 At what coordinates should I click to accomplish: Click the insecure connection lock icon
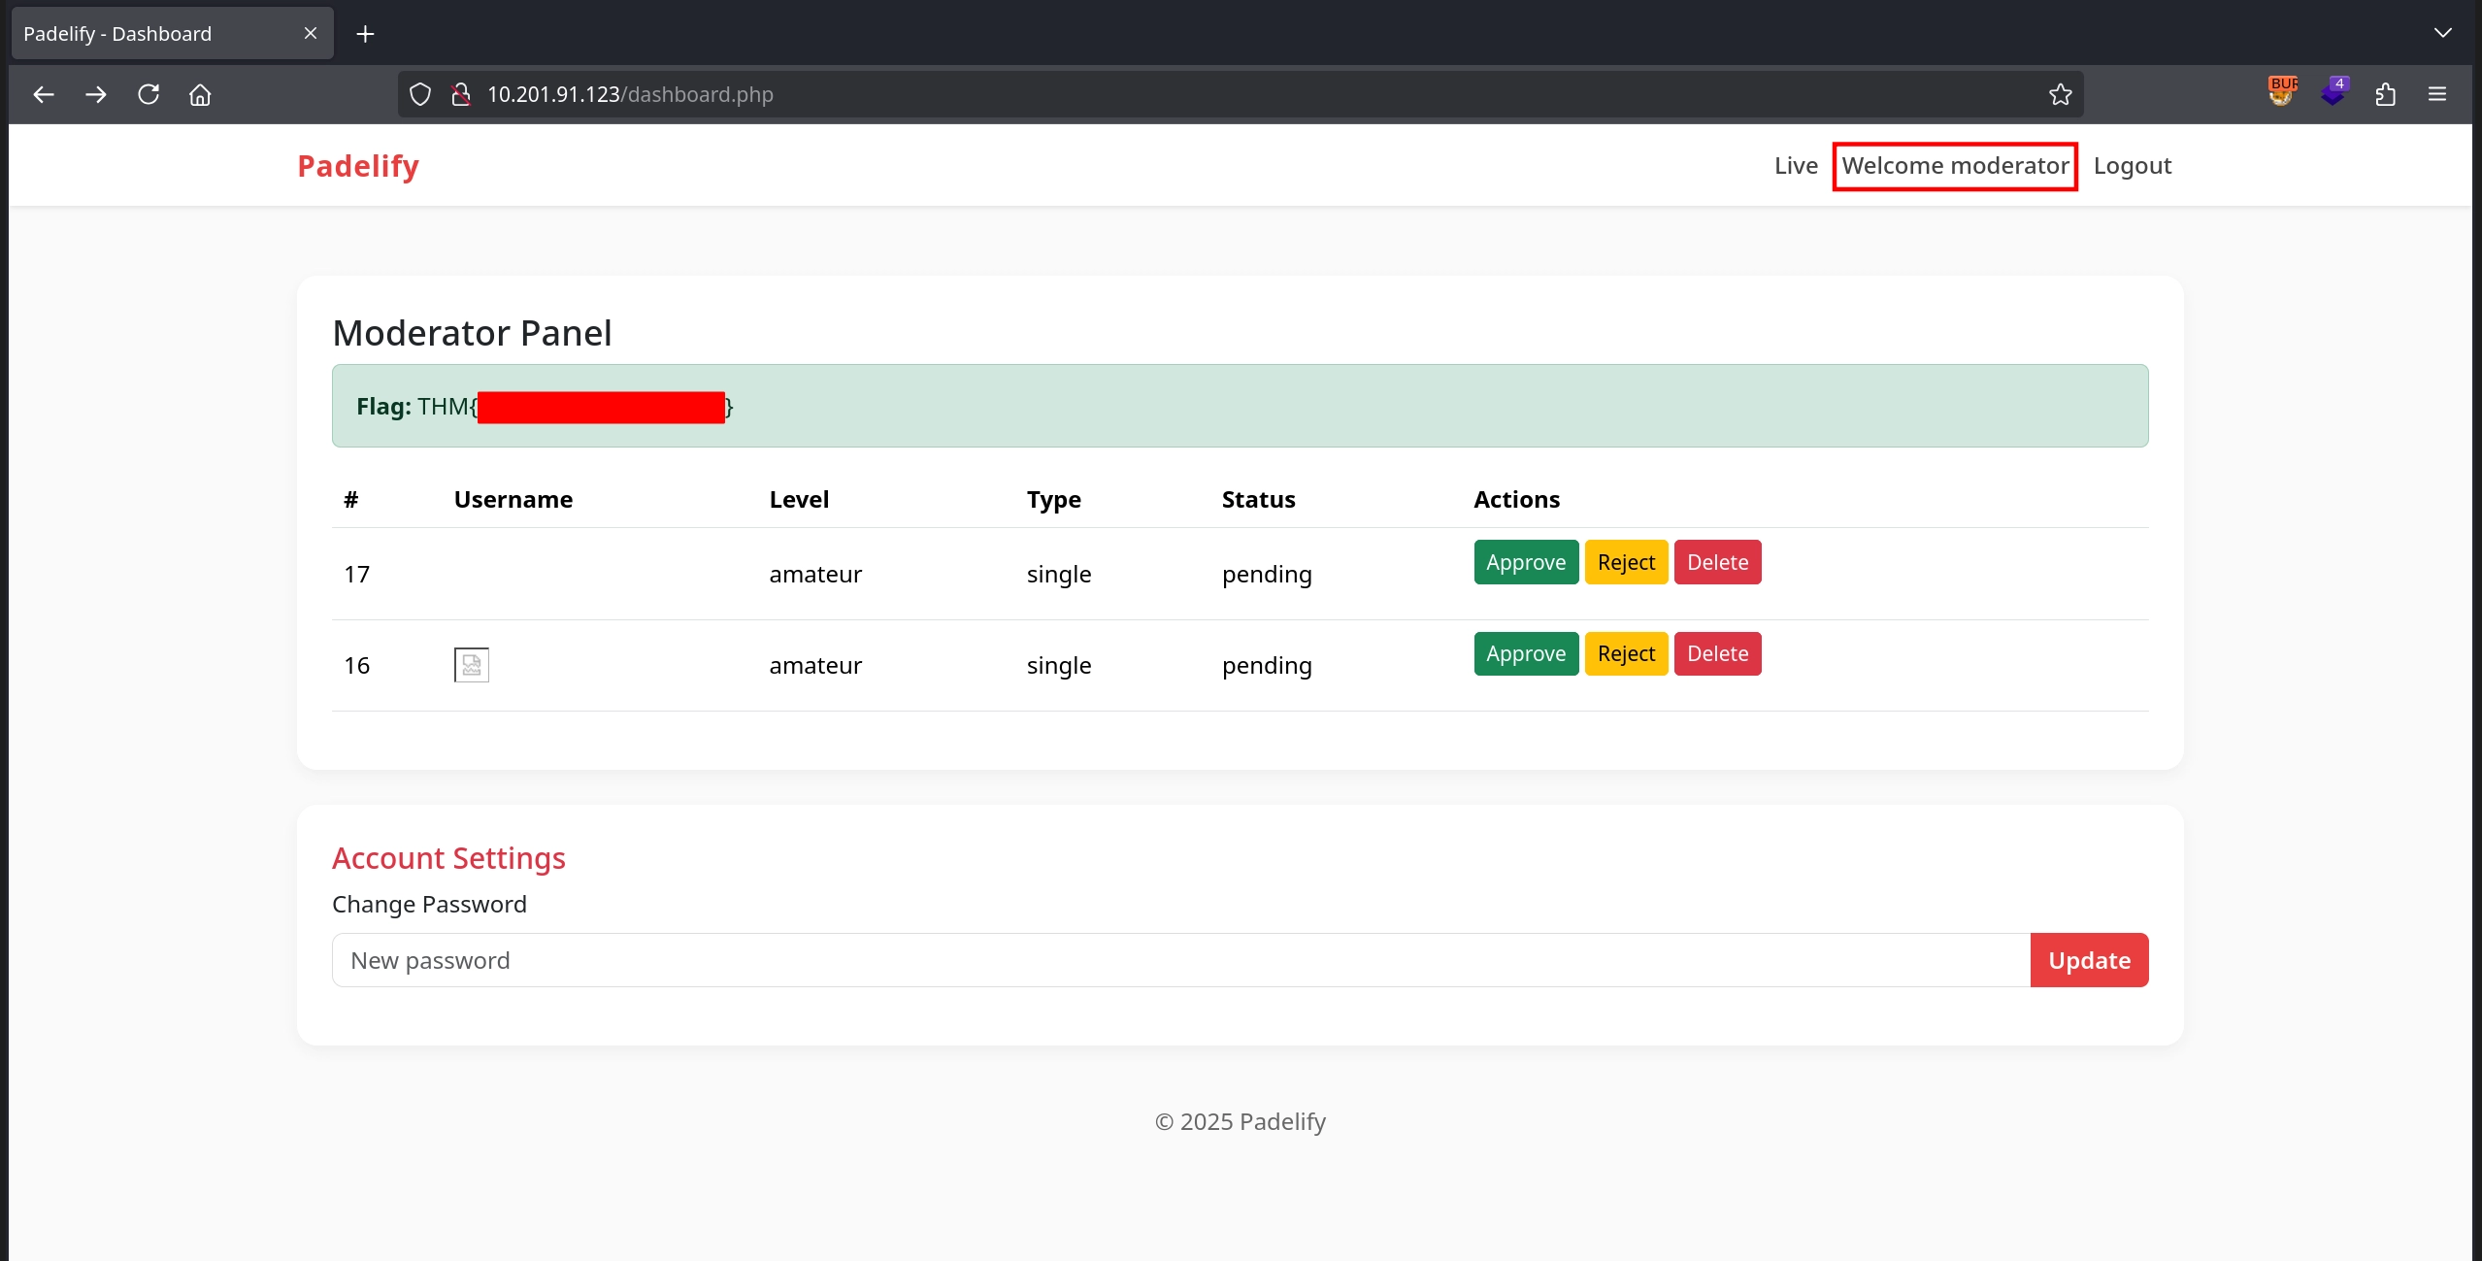(461, 94)
